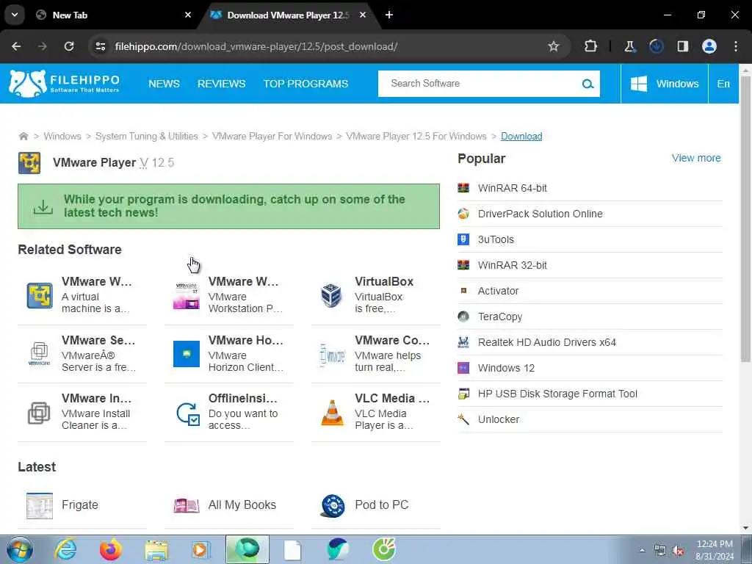The image size is (752, 564).
Task: Open the WinRAR 32-bit link
Action: tap(512, 265)
